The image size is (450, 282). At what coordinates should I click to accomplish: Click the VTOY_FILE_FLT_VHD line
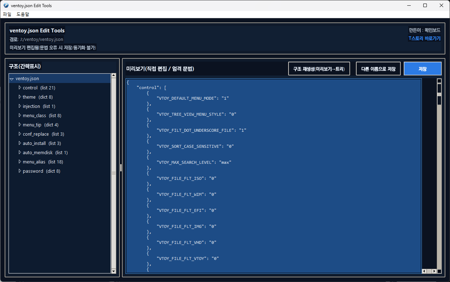(x=186, y=242)
